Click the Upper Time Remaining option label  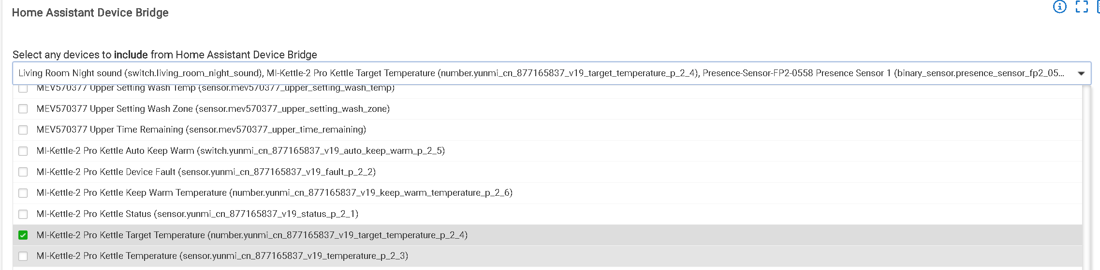[201, 130]
